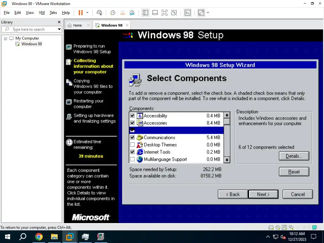
Task: Click the teal message log icon
Action: tap(315, 227)
